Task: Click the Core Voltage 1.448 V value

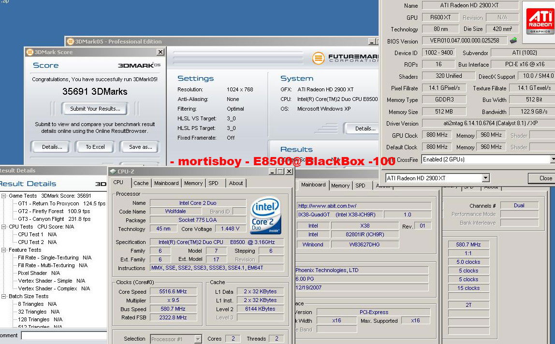Action: 230,229
